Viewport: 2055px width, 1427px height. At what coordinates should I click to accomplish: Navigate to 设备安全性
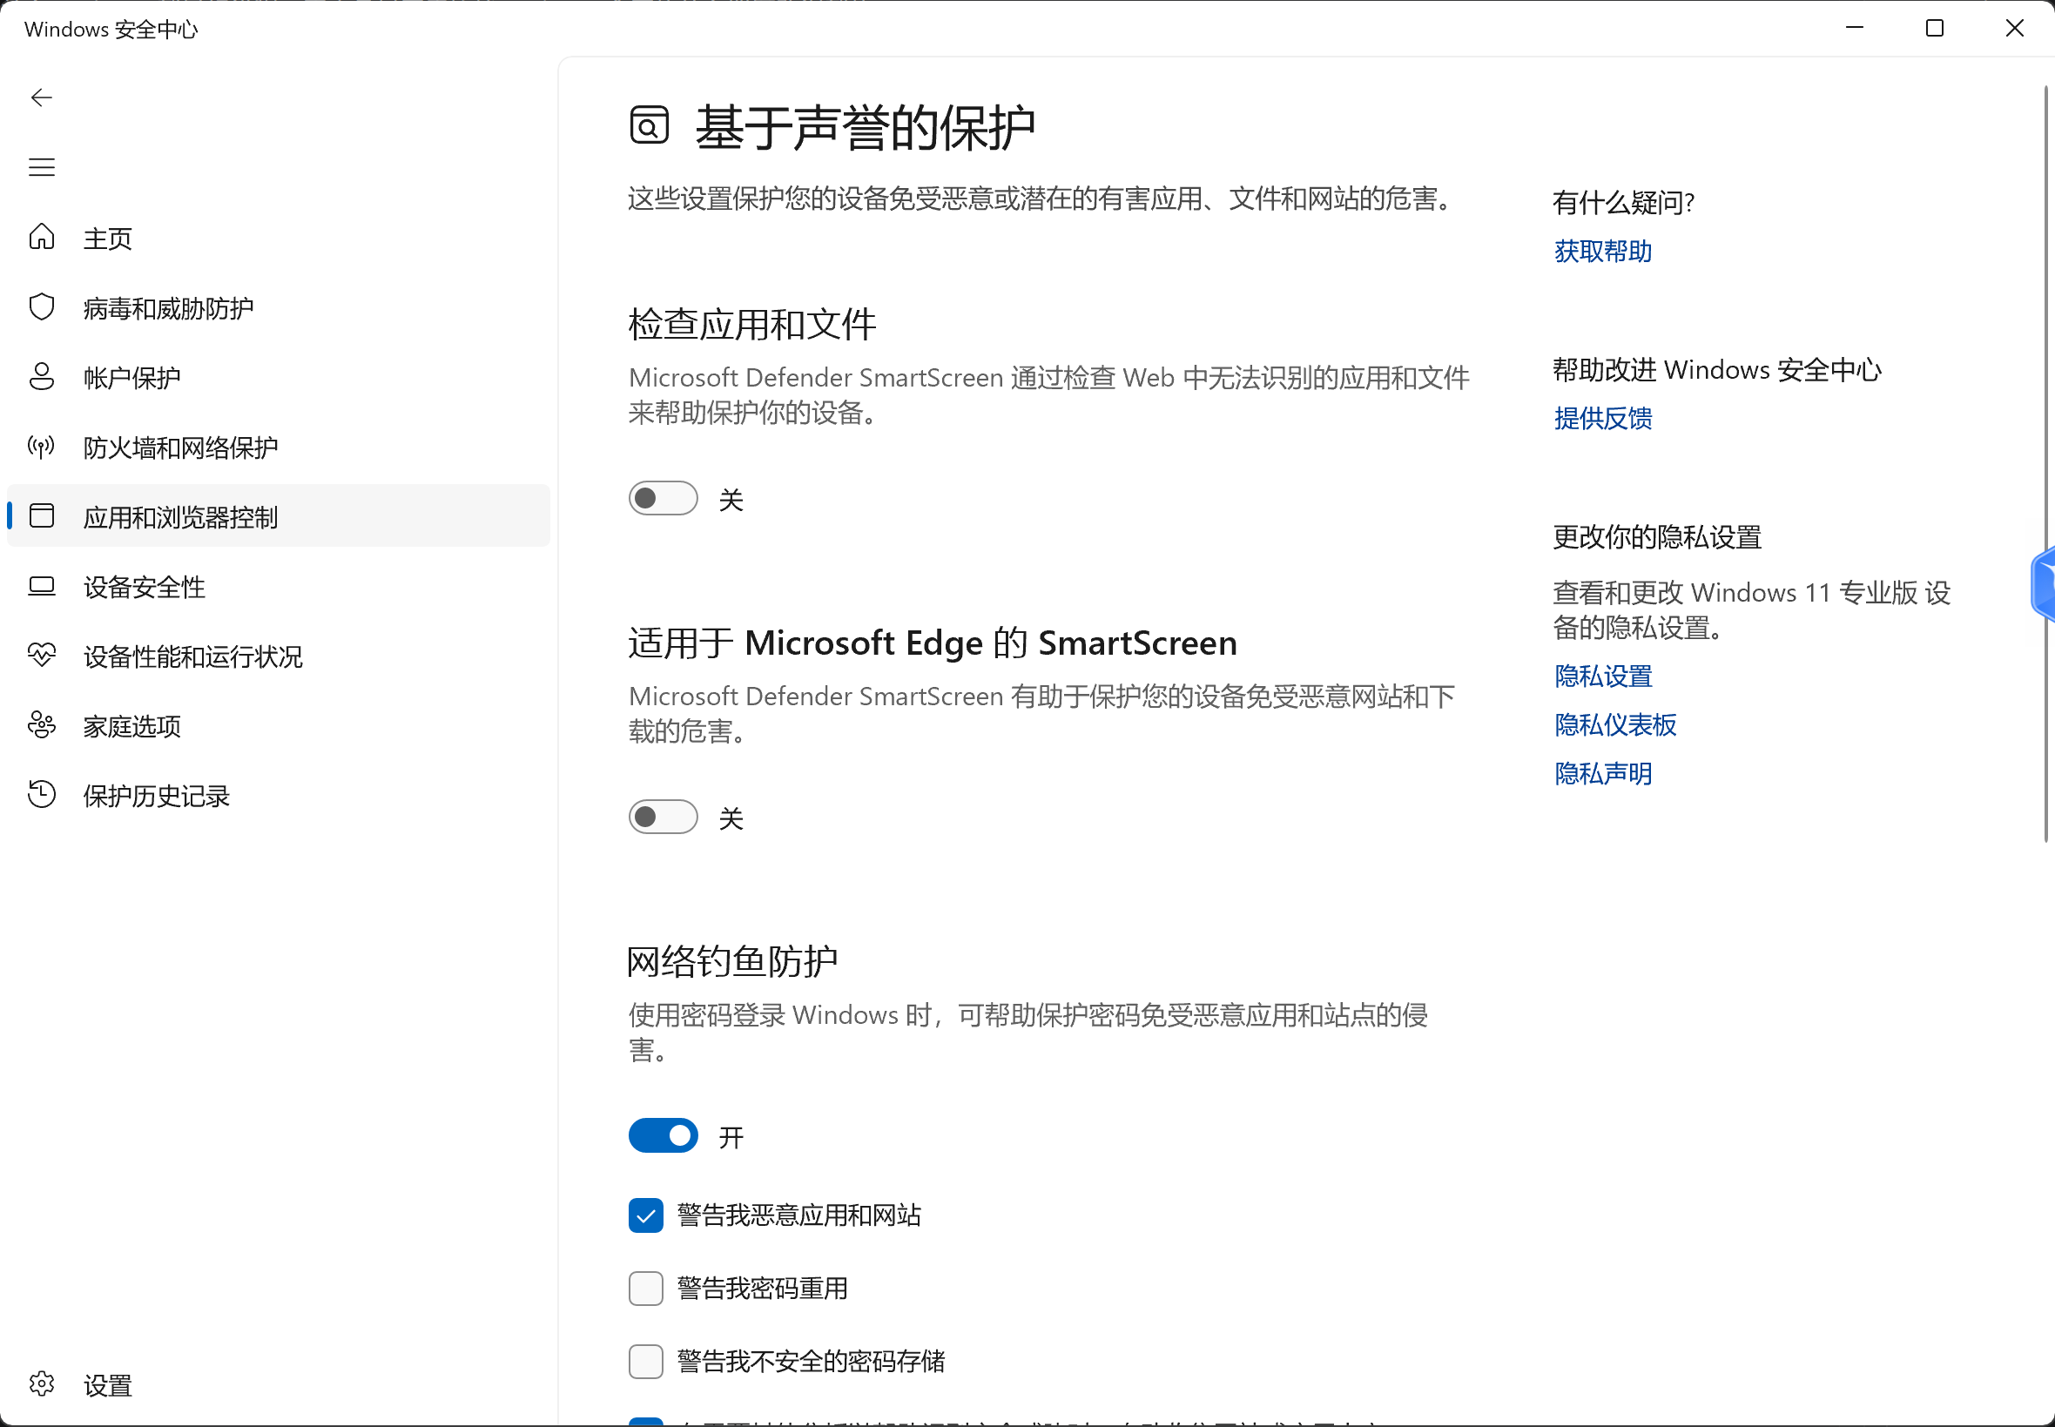point(278,587)
